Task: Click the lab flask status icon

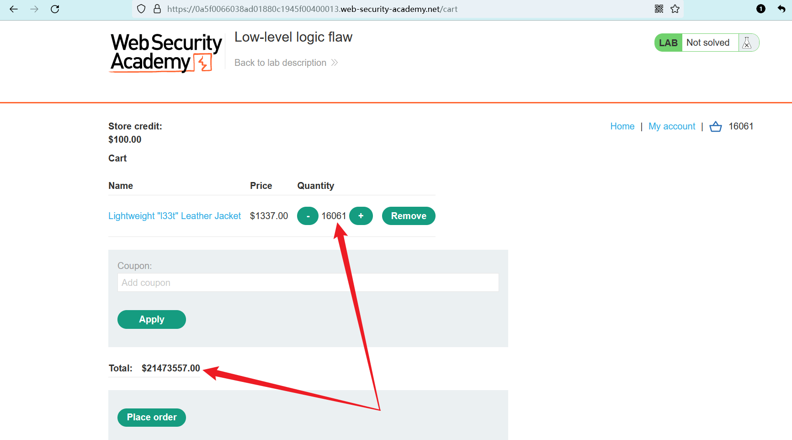Action: point(747,43)
